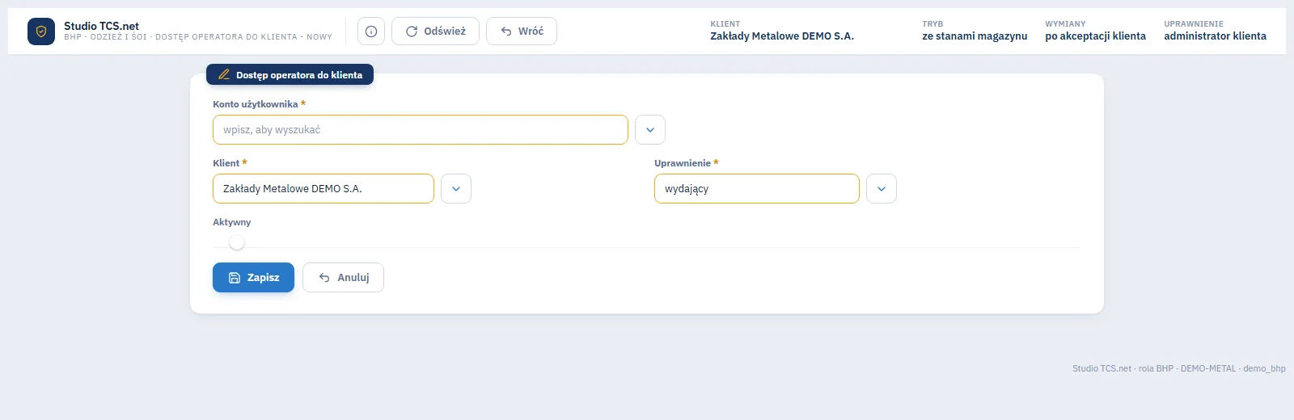Click the Odśwież refresh button
Screen dimensions: 1294x420
435,31
